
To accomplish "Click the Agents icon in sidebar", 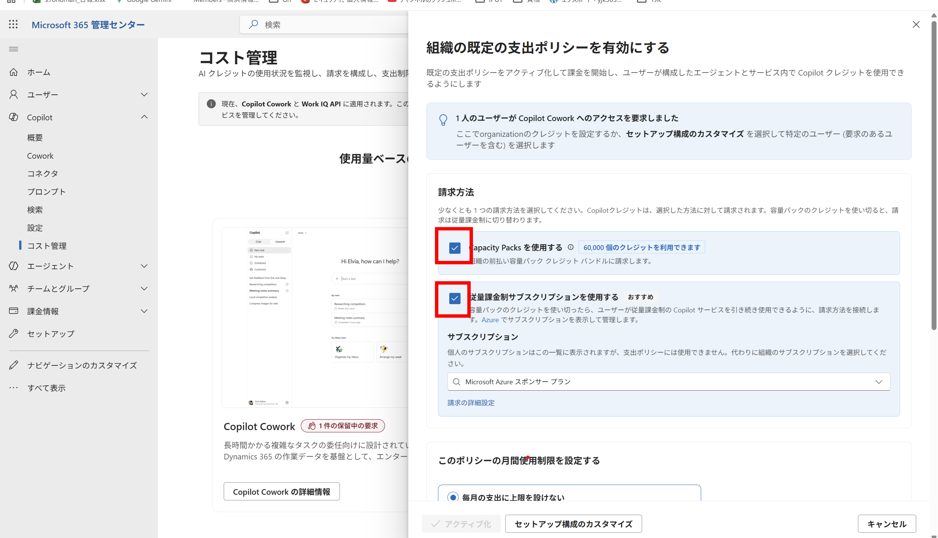I will click(x=14, y=266).
